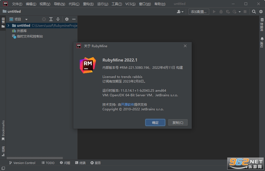The width and height of the screenshot is (265, 171).
Task: Open the dropdown arrow next to Profiler icon
Action: click(239, 12)
